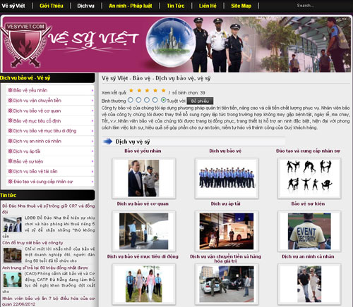The width and height of the screenshot is (353, 307).
Task: Expand arrow at right of Bảo vệ mục tiêu cố định
Action: [x=92, y=120]
